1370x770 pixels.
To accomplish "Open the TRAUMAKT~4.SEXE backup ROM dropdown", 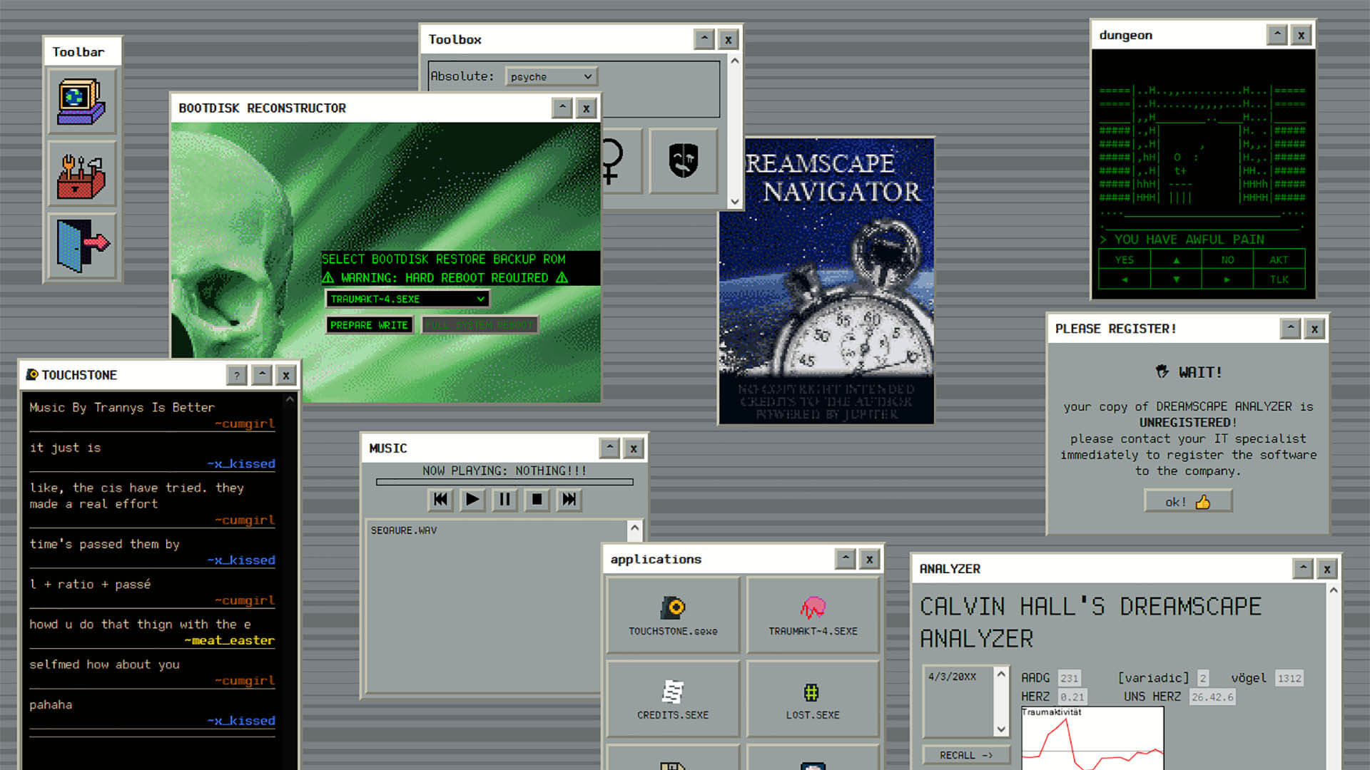I will coord(407,299).
